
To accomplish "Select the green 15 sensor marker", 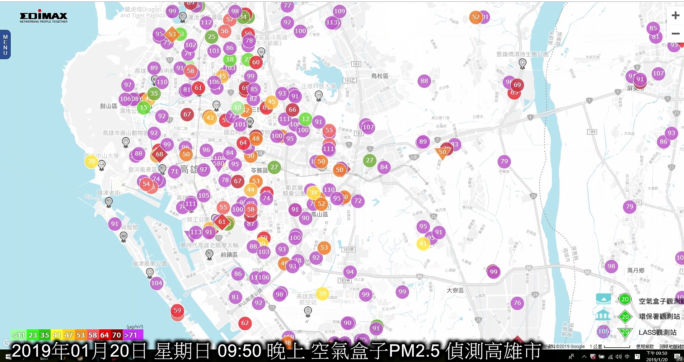I will click(x=144, y=107).
